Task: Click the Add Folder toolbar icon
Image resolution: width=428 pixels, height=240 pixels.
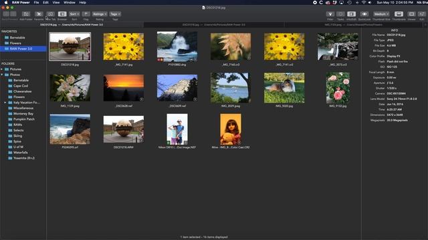Action: pos(26,14)
